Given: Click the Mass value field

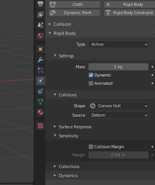Looking at the screenshot, I should (118, 67).
